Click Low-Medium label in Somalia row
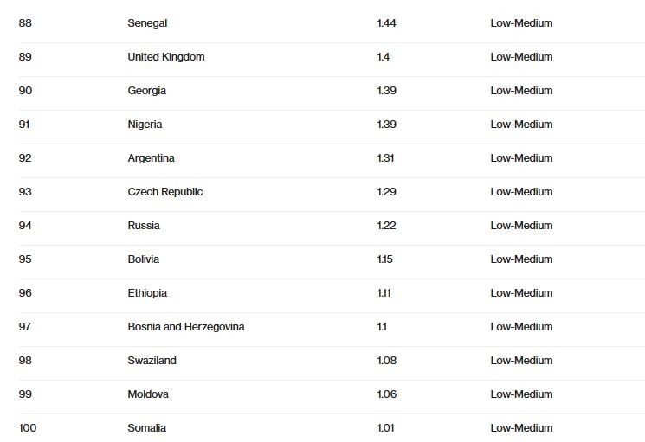The image size is (645, 442). click(x=521, y=428)
